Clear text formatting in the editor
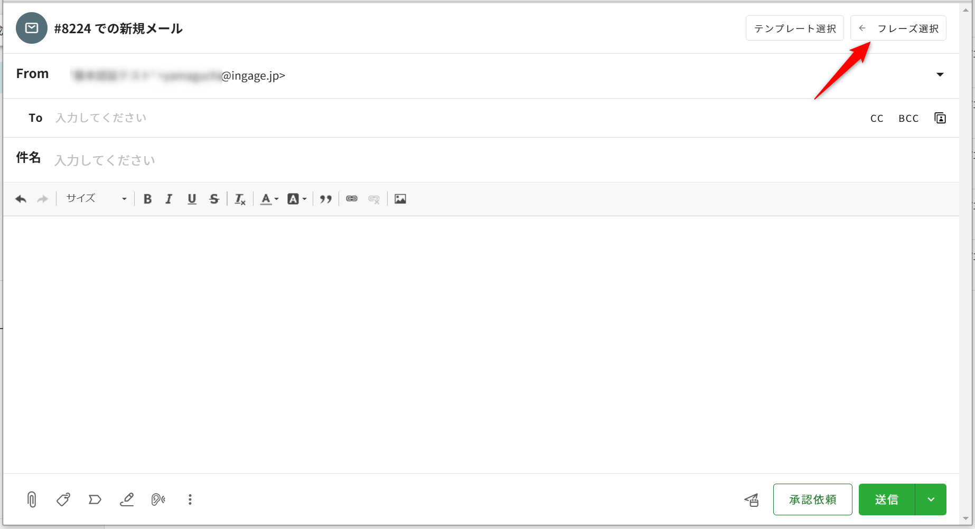 pyautogui.click(x=240, y=199)
